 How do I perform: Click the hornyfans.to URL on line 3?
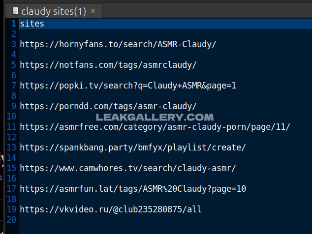[x=118, y=44]
